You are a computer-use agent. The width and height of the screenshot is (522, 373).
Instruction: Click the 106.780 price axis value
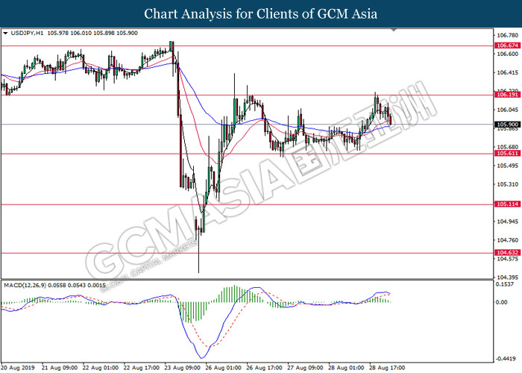(x=507, y=35)
